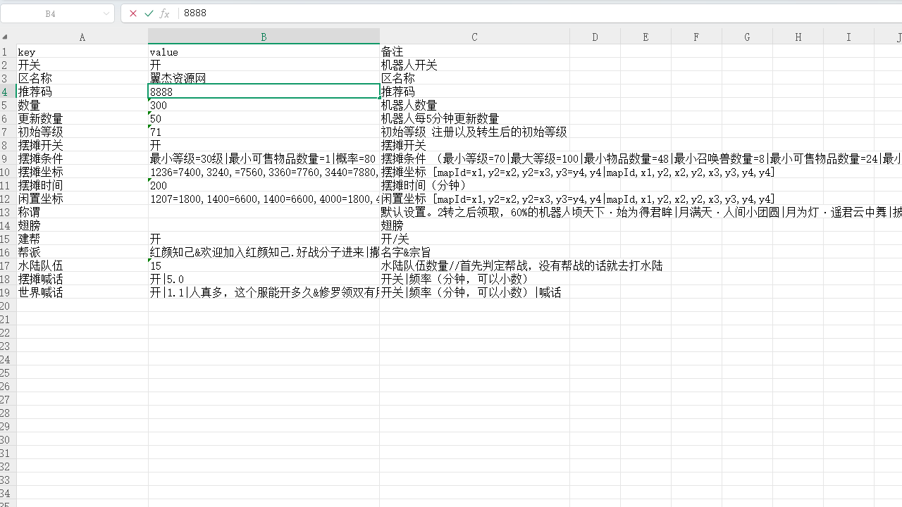This screenshot has height=507, width=902.
Task: Select column D header
Action: point(595,37)
